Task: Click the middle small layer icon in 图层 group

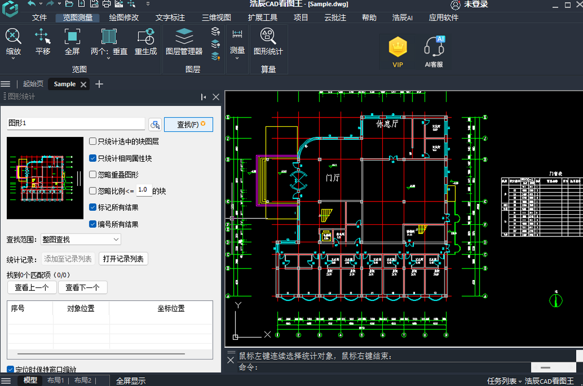Action: 216,44
